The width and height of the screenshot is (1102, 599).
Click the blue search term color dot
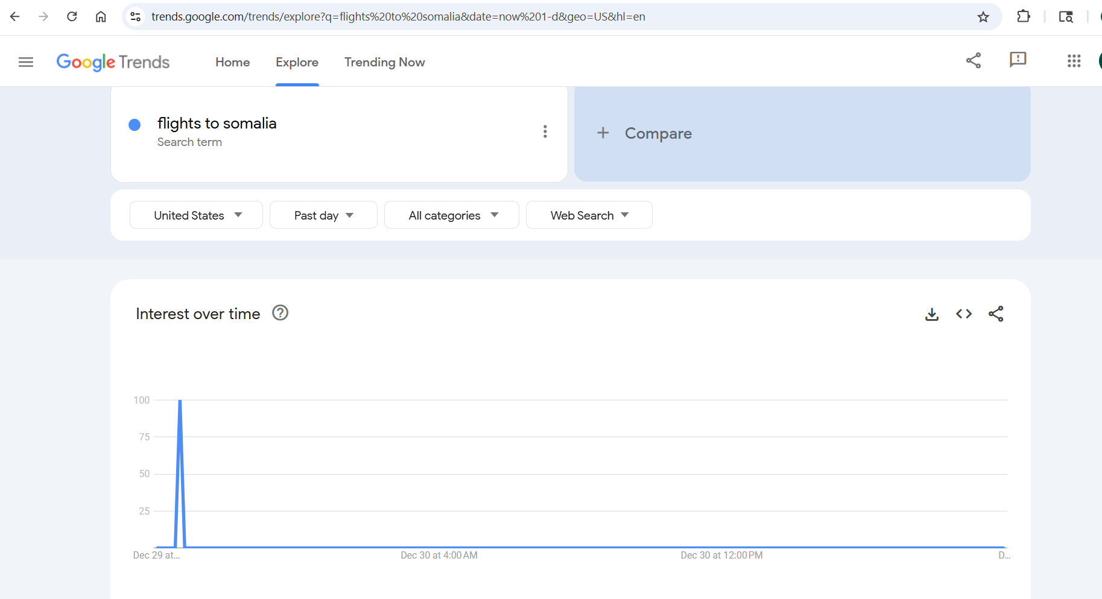(135, 124)
